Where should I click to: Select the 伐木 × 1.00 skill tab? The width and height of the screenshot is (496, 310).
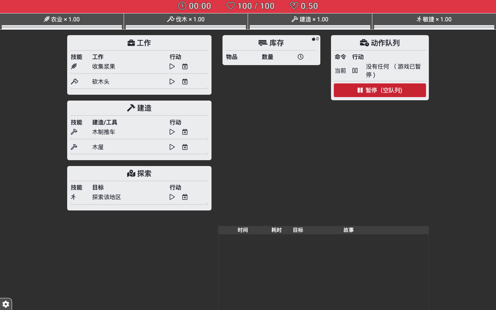point(186,19)
